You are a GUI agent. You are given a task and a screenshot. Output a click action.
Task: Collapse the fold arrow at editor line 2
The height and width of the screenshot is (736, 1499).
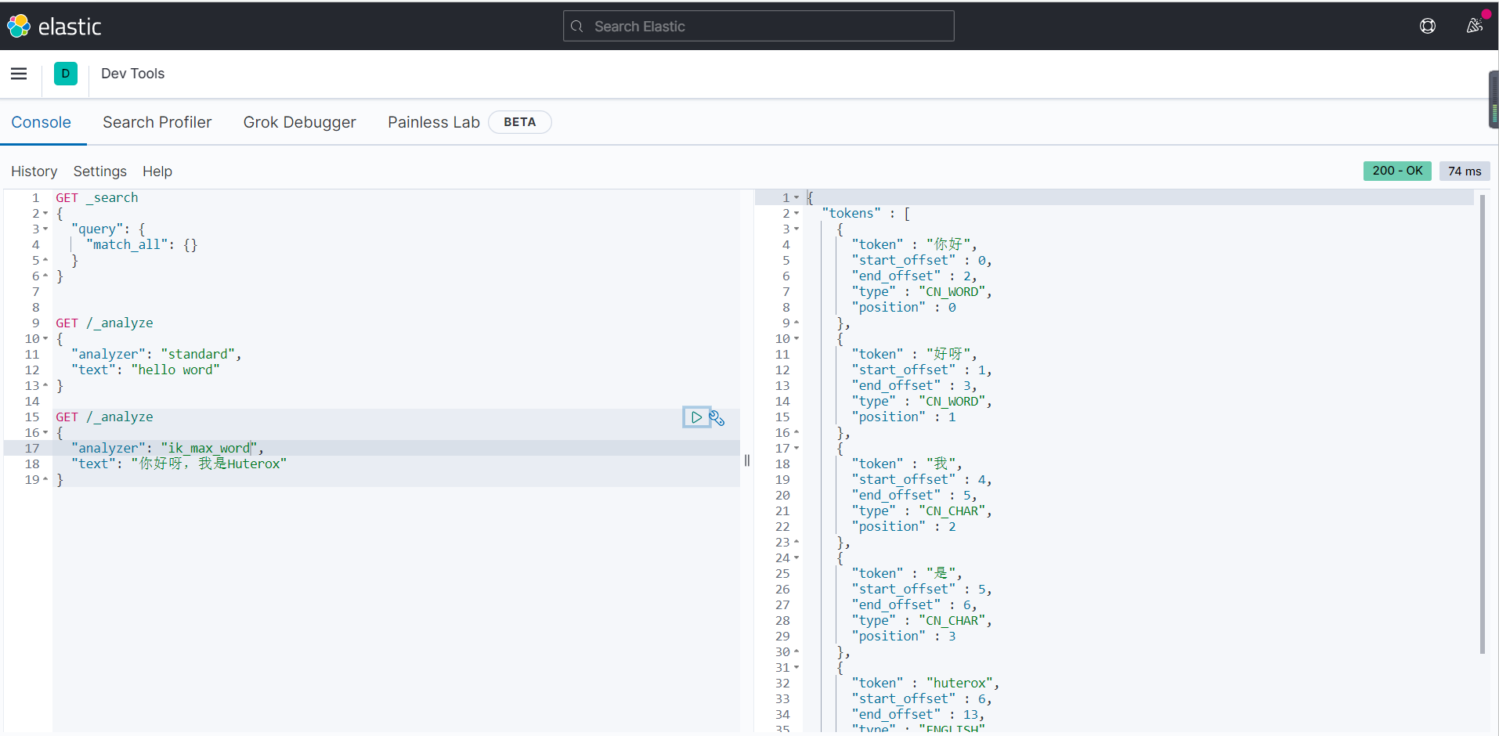(x=45, y=214)
